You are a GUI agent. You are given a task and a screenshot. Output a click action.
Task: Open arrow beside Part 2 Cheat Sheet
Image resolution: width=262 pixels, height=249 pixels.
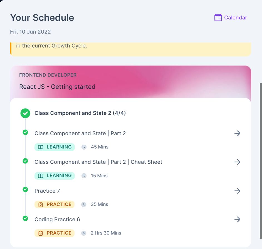[x=237, y=162]
